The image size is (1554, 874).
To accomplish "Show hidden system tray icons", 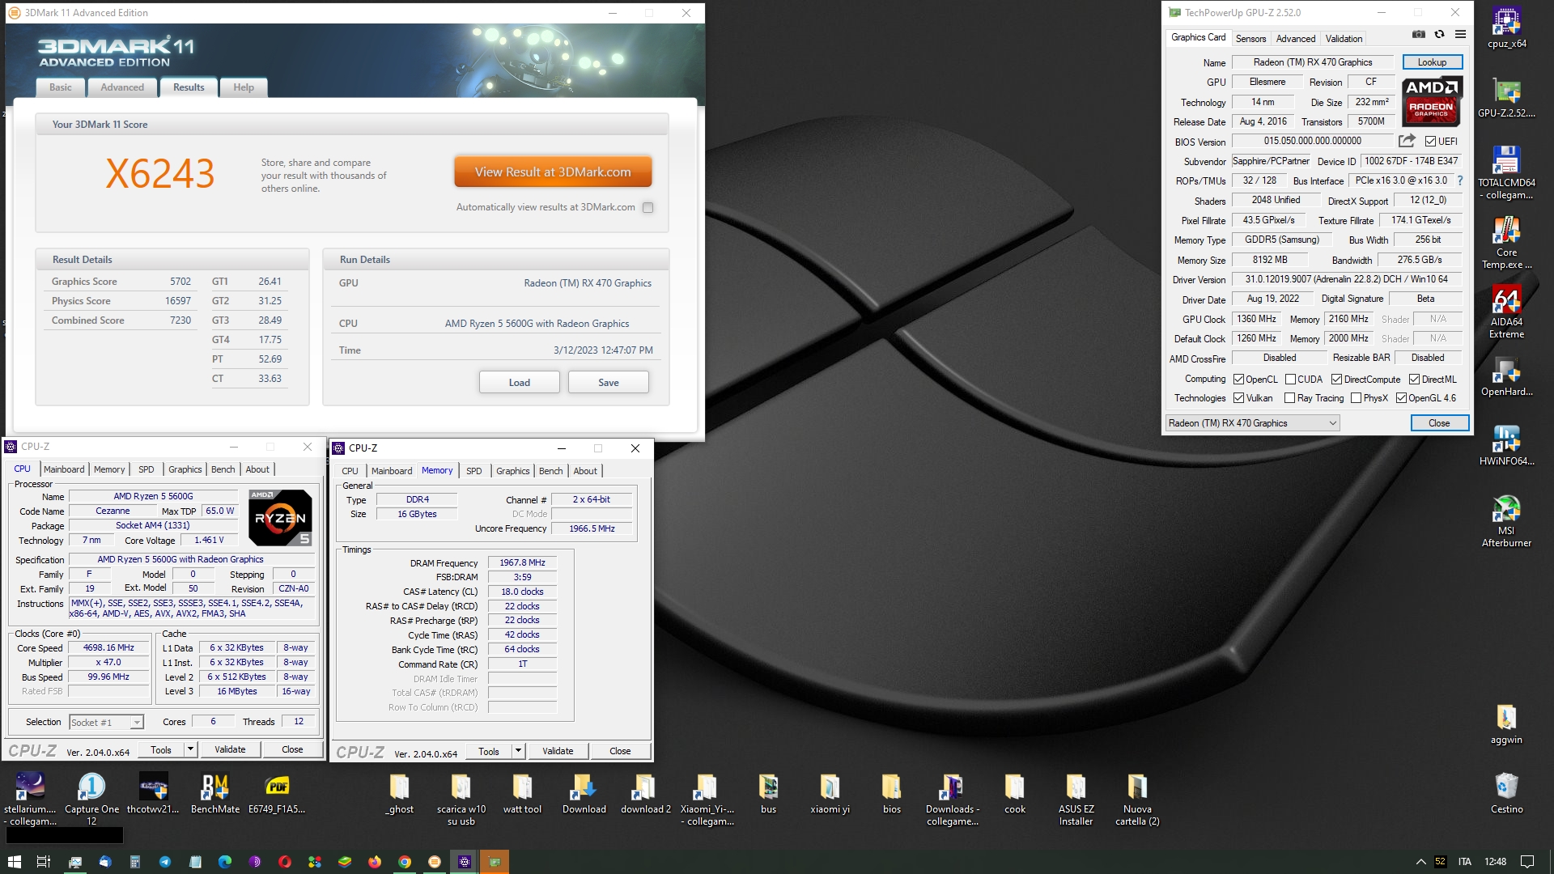I will coord(1420,862).
